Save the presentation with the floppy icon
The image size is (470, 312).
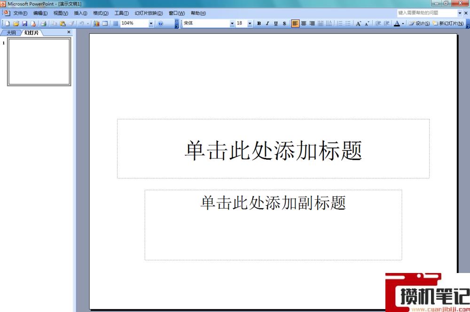pos(24,23)
